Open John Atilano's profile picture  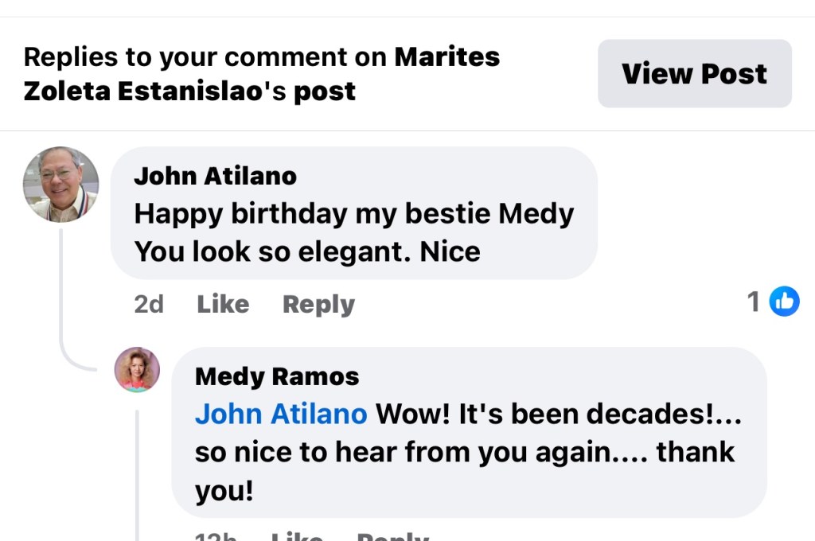60,185
